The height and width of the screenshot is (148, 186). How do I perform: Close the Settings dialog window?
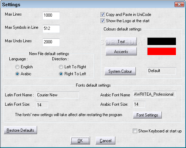click(x=179, y=5)
